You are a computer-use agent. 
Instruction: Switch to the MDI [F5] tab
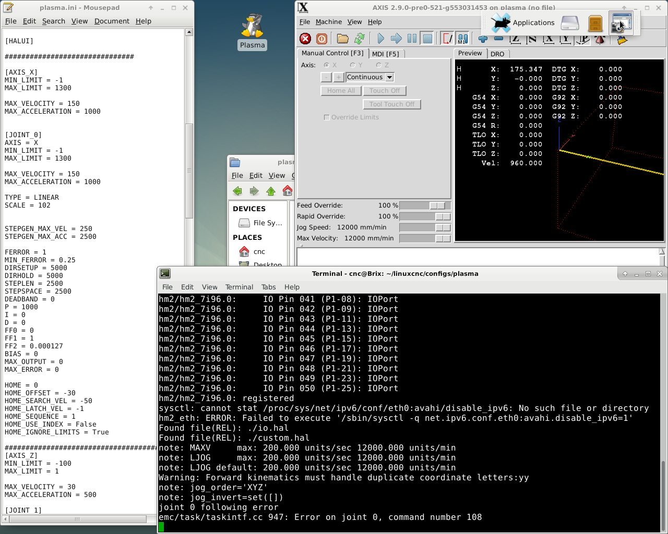386,54
